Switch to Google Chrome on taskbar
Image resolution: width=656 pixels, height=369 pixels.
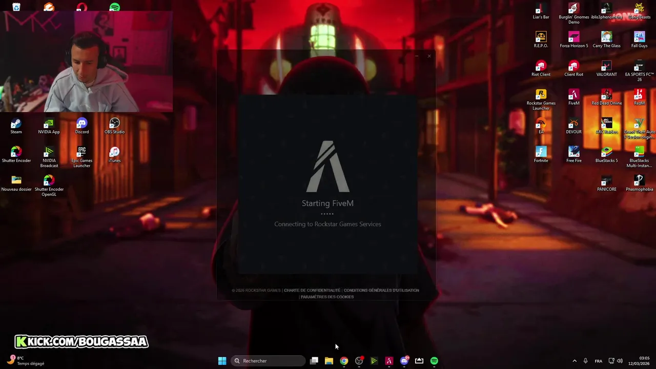[344, 361]
